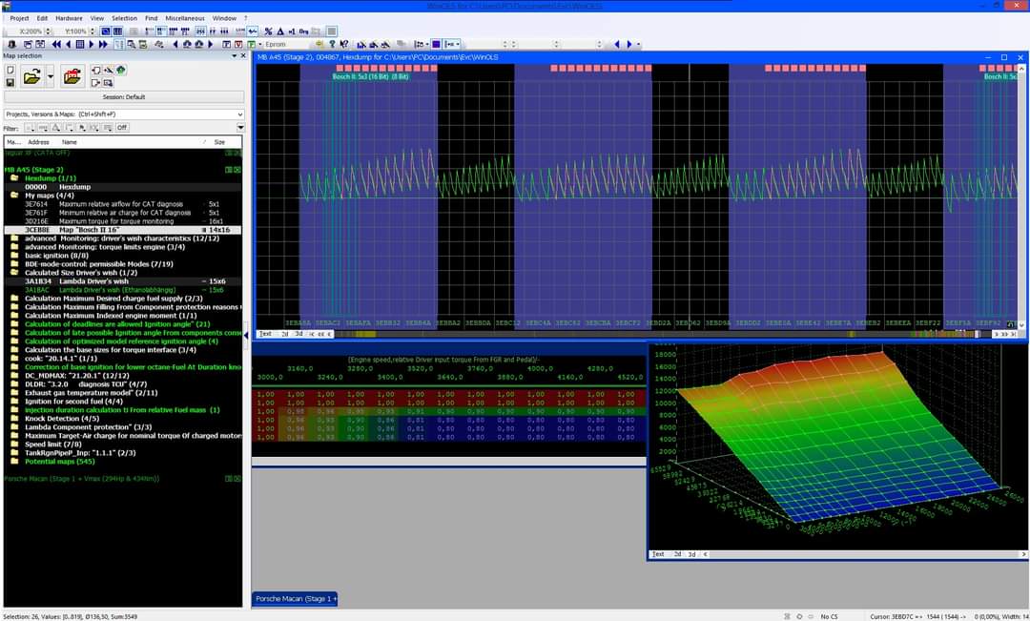
Task: Click the save floppy disk icon
Action: tap(10, 83)
